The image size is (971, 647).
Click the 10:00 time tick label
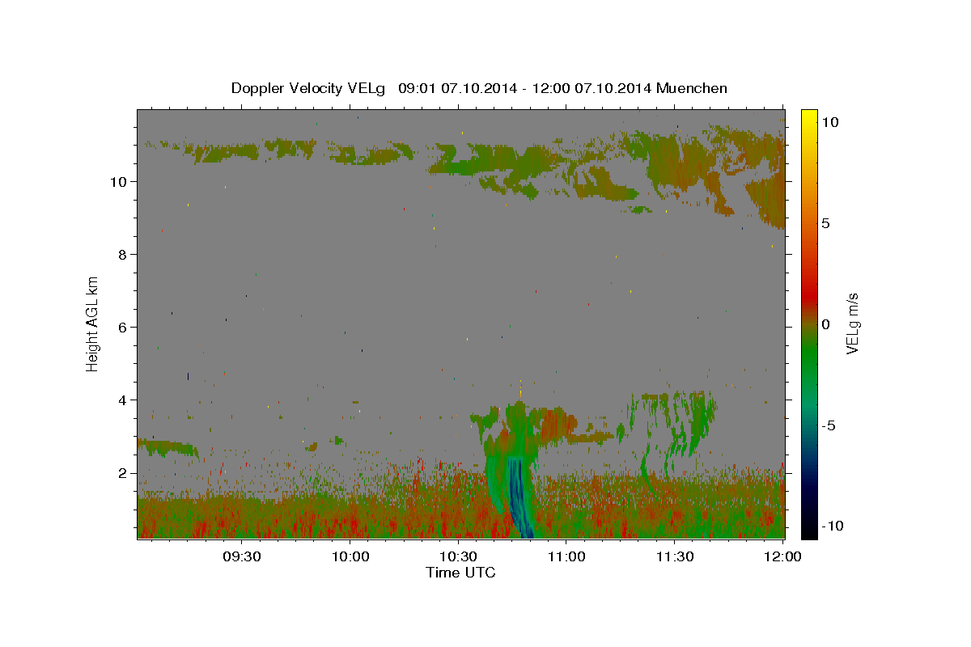click(x=350, y=556)
